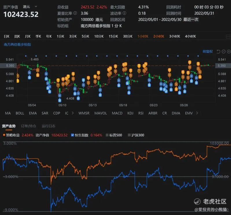Show the ARBR sub-indicator
This screenshot has height=215, width=231.
(x=153, y=113)
